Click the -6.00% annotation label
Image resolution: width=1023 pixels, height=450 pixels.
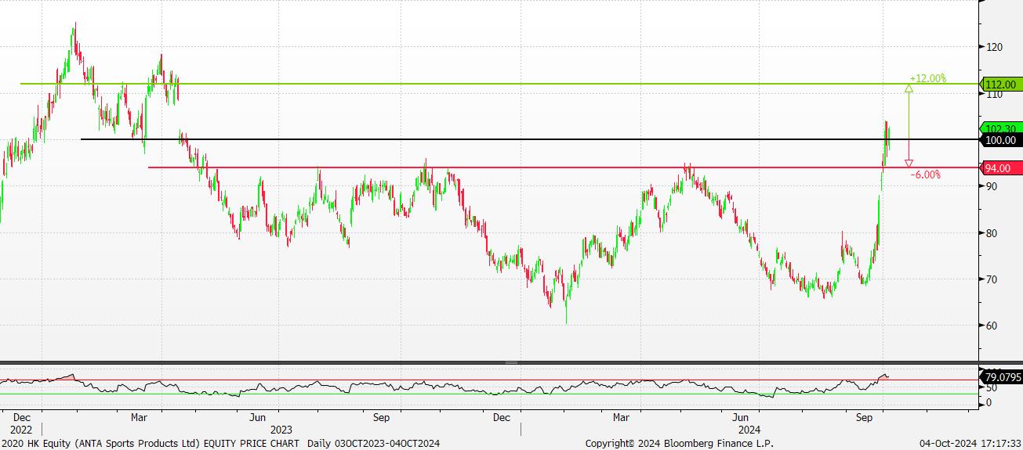click(926, 175)
